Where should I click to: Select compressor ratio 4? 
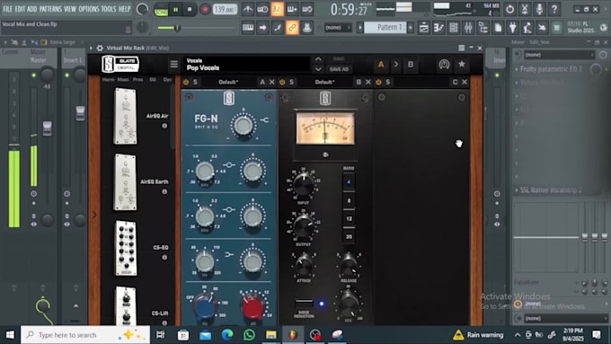point(349,181)
